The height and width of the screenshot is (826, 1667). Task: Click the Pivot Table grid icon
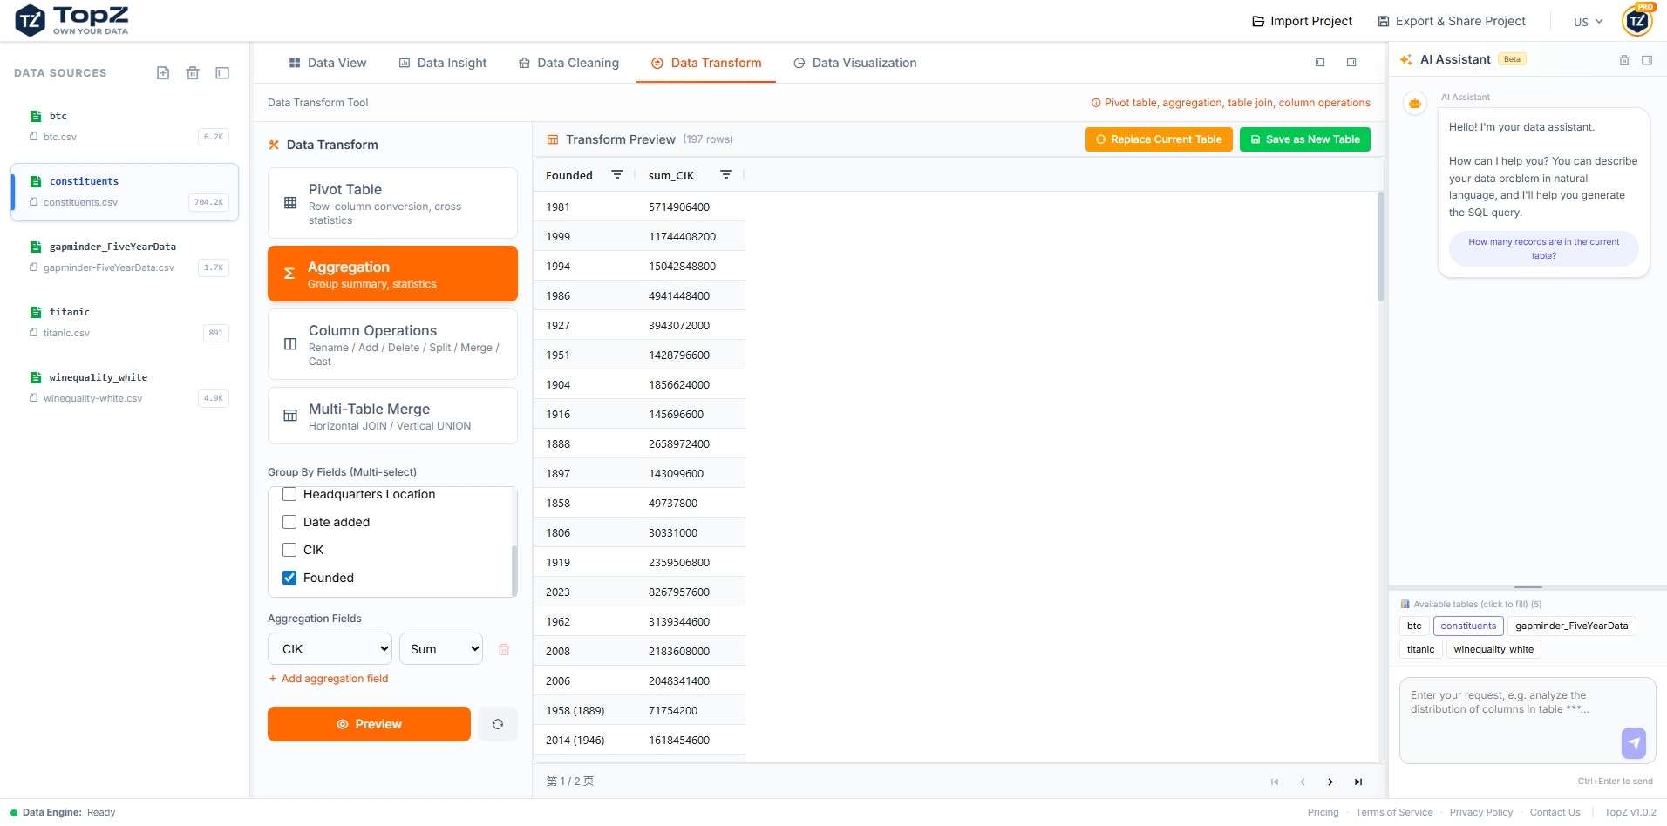point(290,203)
